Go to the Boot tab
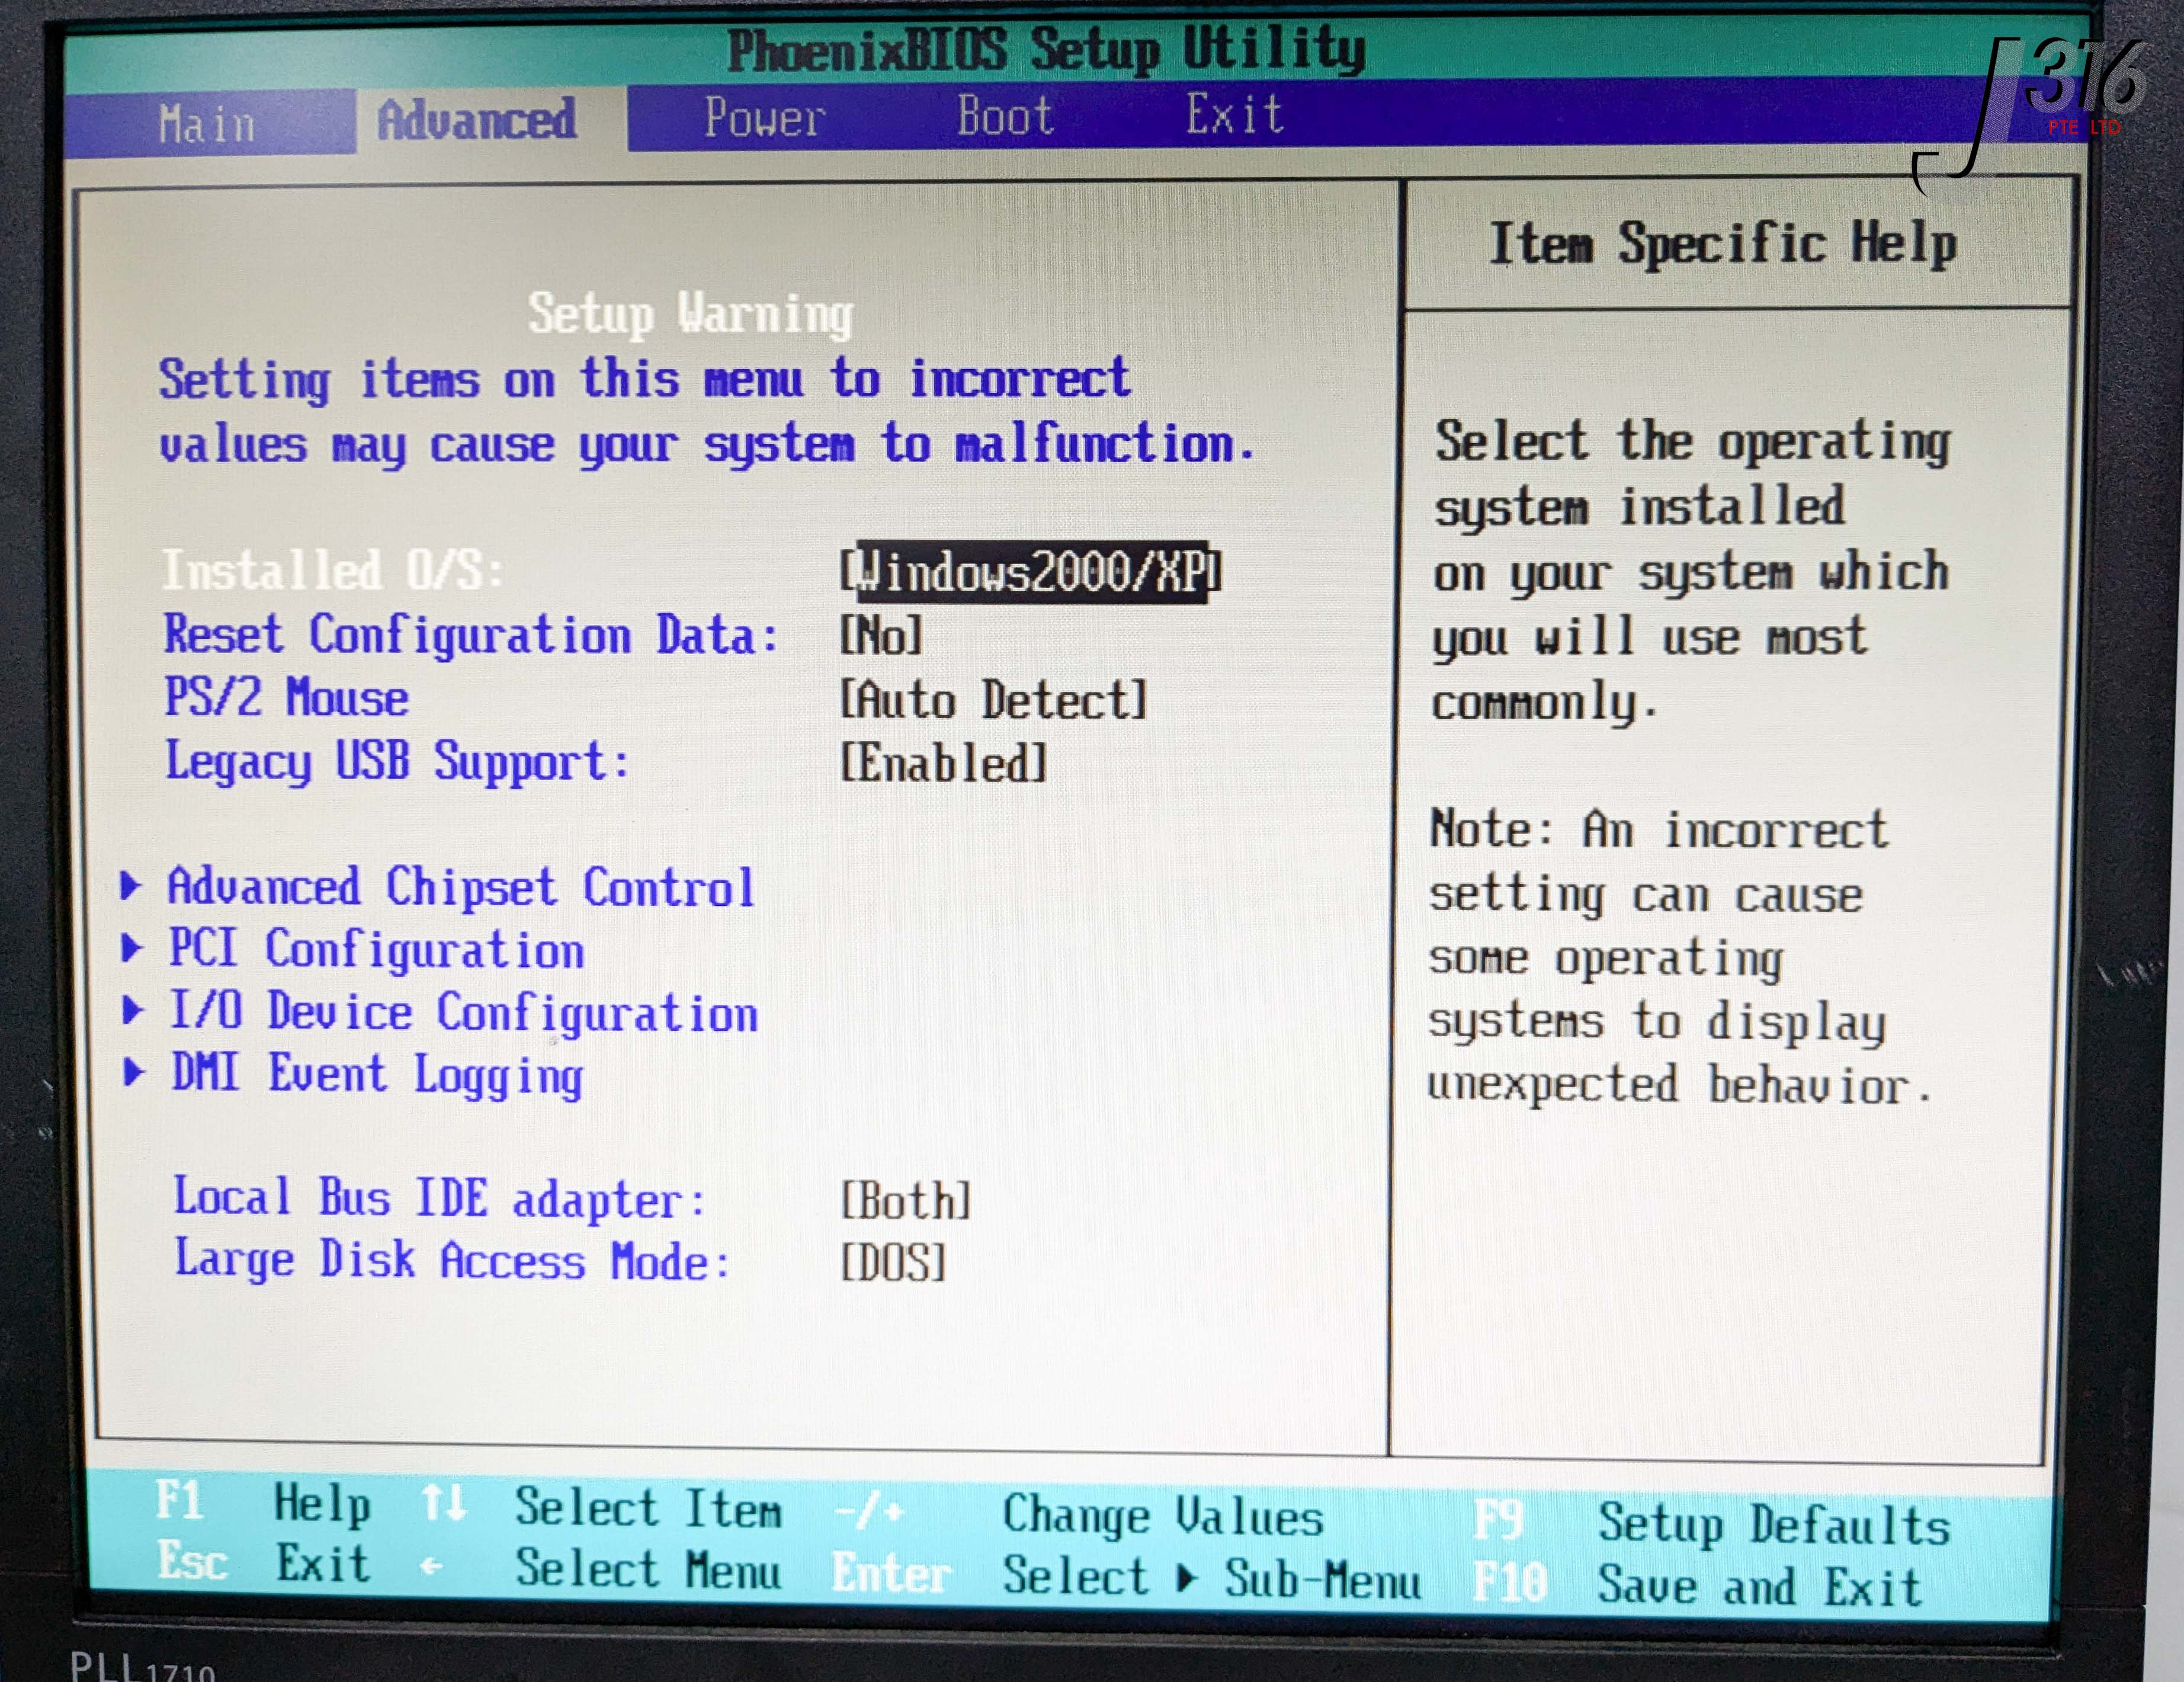2184x1682 pixels. point(1005,116)
